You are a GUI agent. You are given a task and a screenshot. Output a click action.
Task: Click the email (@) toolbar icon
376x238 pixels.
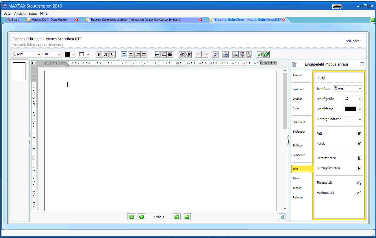tap(225, 54)
